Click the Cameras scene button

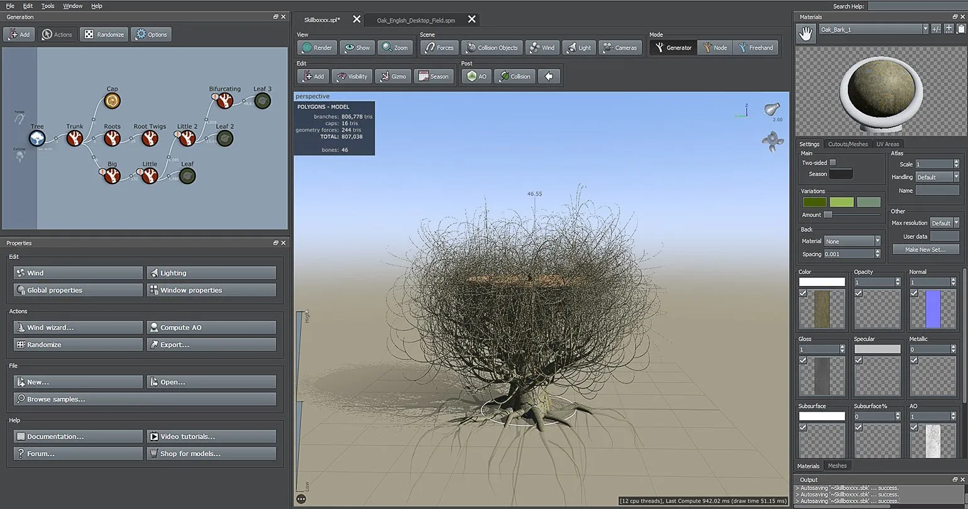[619, 48]
